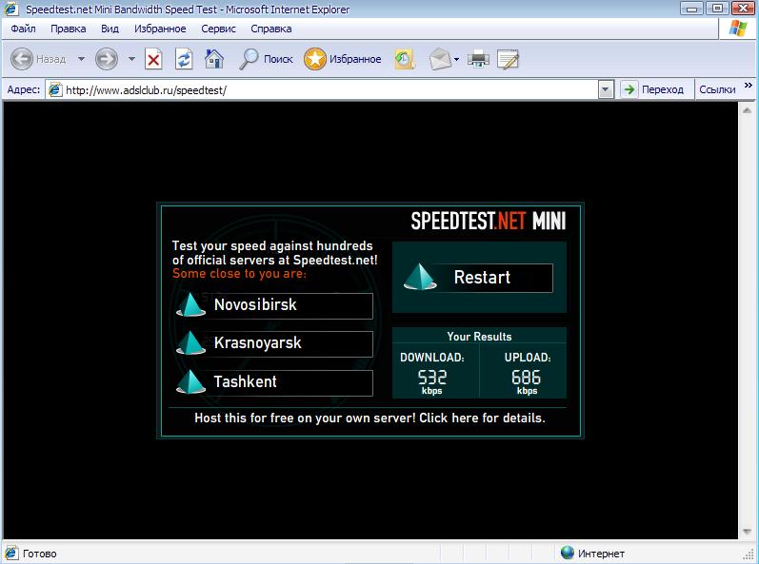Expand the Back button history dropdown arrow

pos(81,59)
